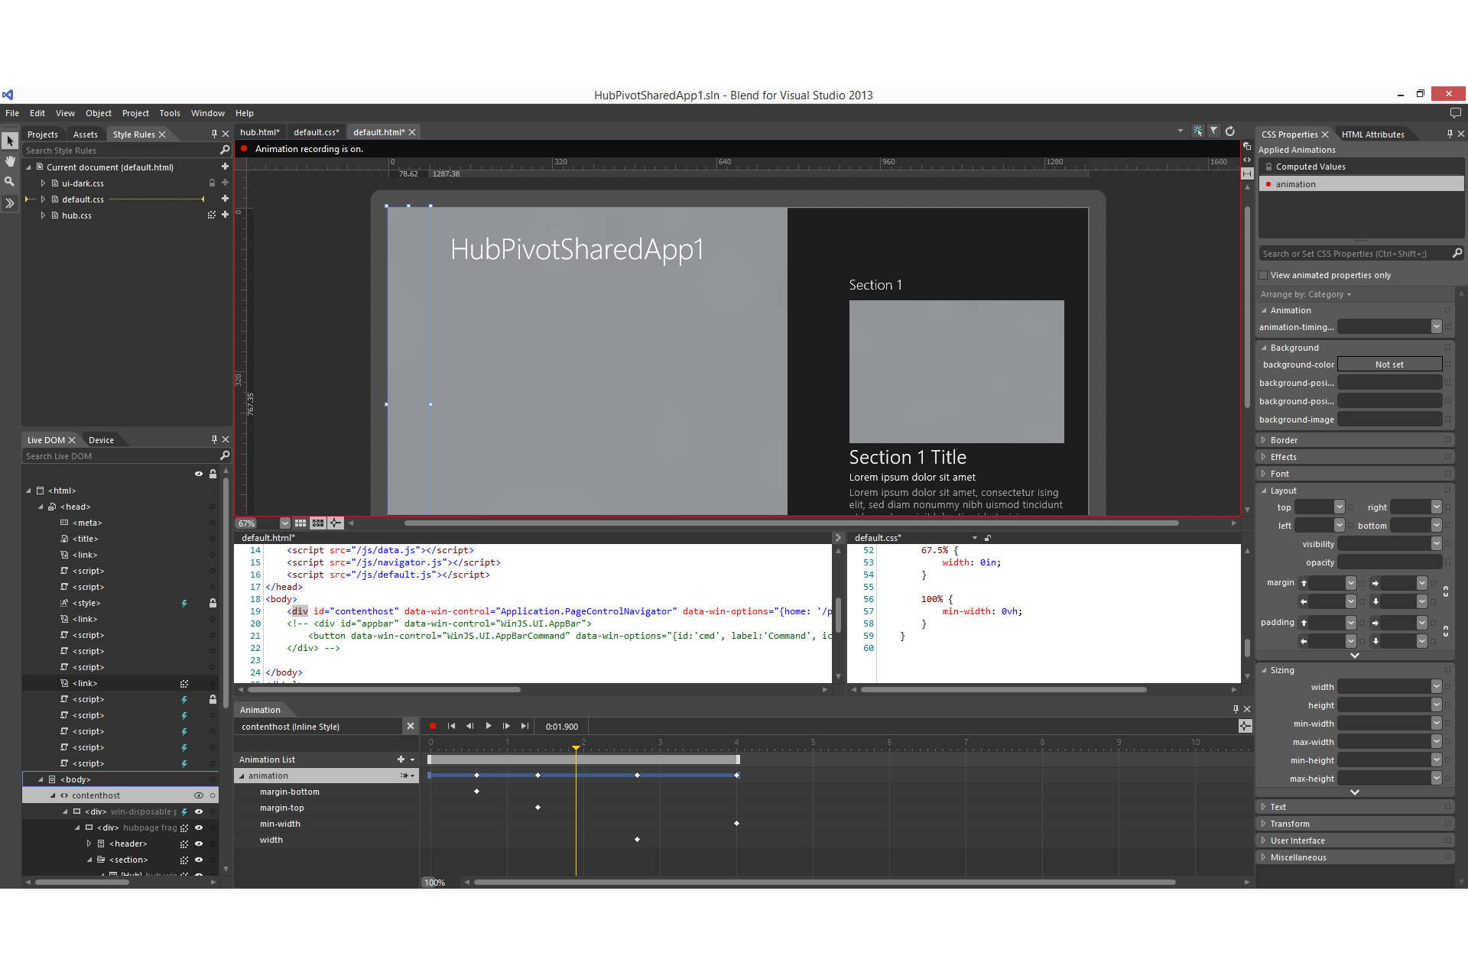Play the animation
The height and width of the screenshot is (975, 1468).
489,726
